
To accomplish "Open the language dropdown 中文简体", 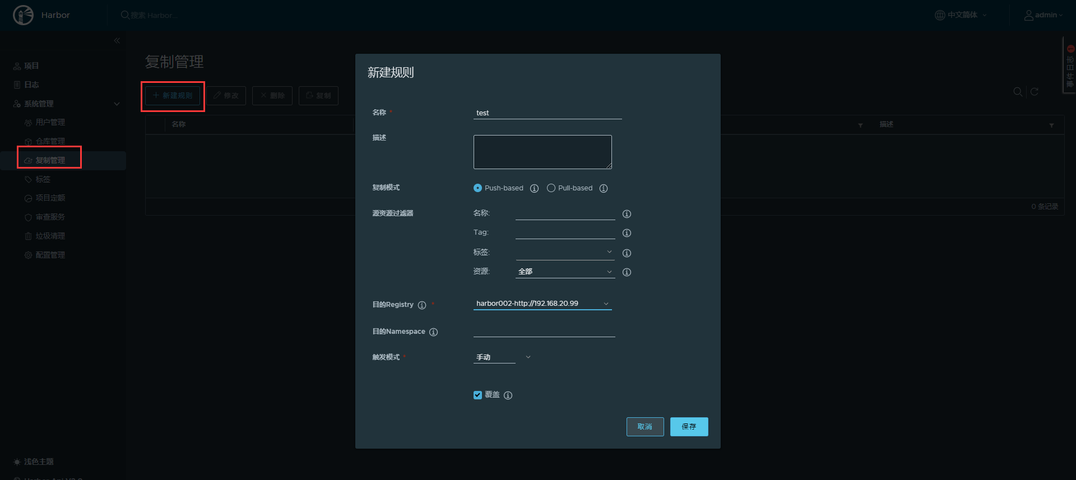I will point(962,15).
